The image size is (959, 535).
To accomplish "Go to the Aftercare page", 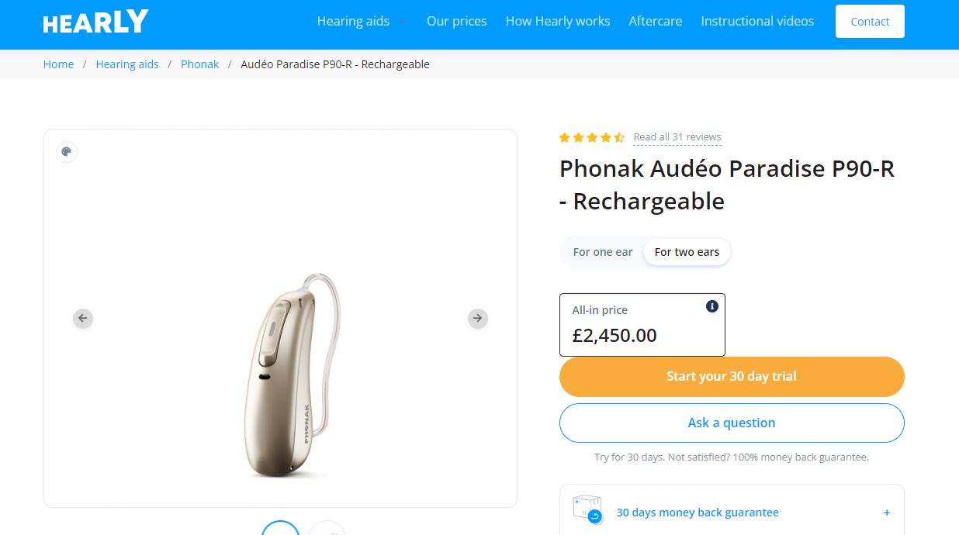I will pyautogui.click(x=656, y=22).
